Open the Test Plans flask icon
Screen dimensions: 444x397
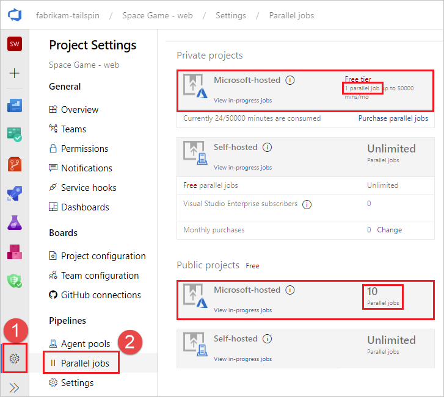point(15,222)
